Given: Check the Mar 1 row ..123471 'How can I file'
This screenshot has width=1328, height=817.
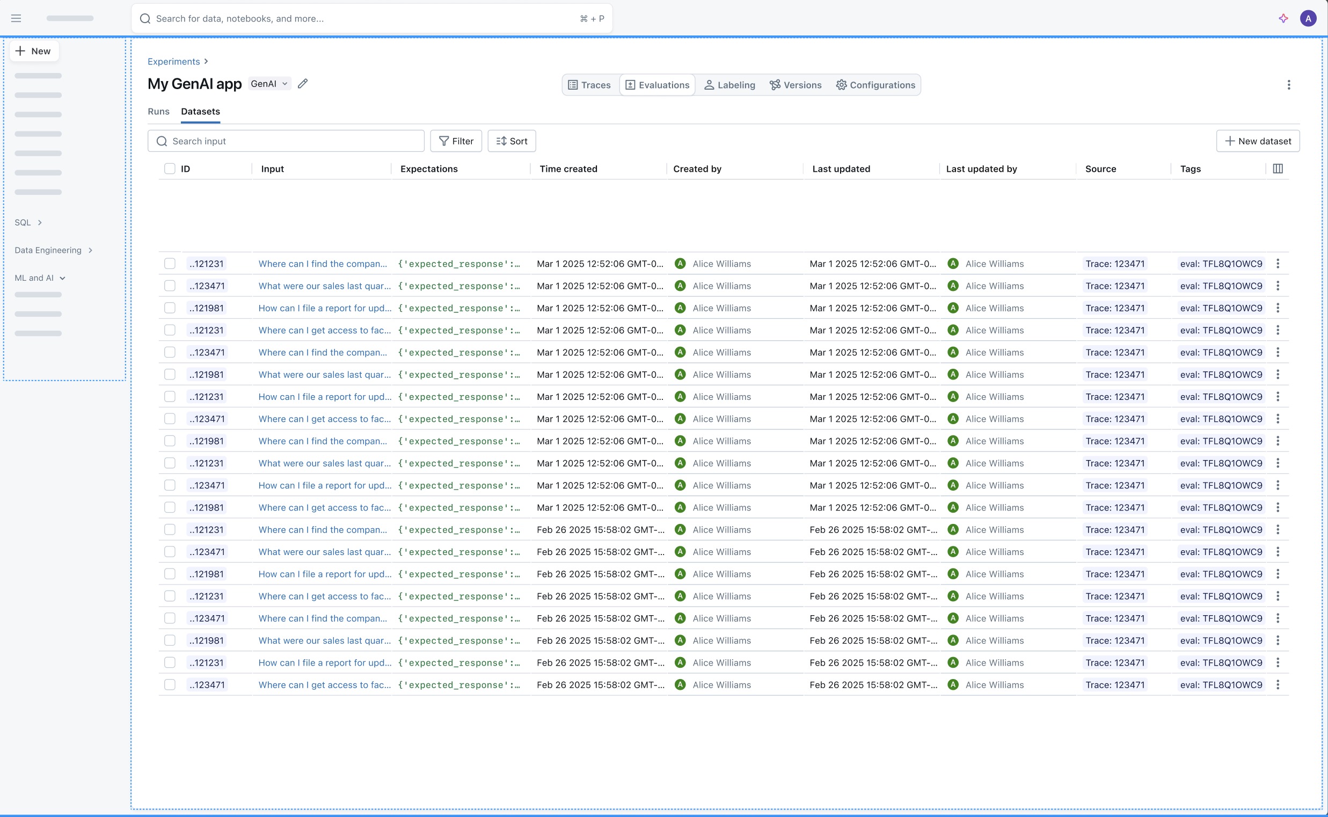Looking at the screenshot, I should (x=170, y=485).
